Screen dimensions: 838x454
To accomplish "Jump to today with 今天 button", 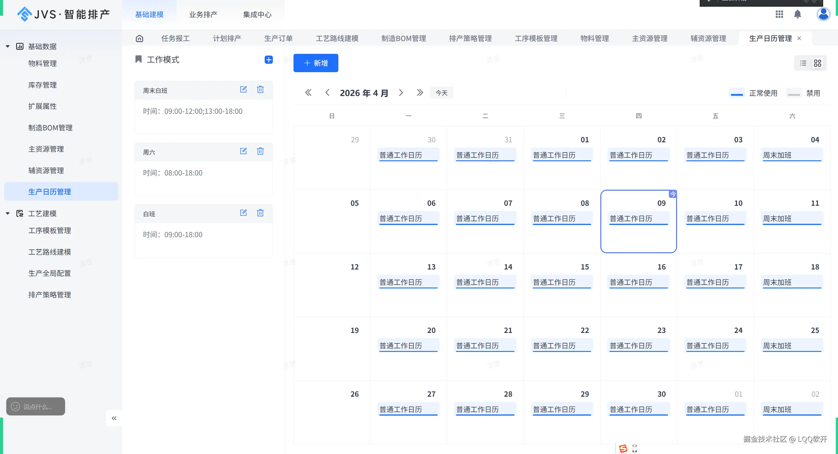I will tap(441, 93).
